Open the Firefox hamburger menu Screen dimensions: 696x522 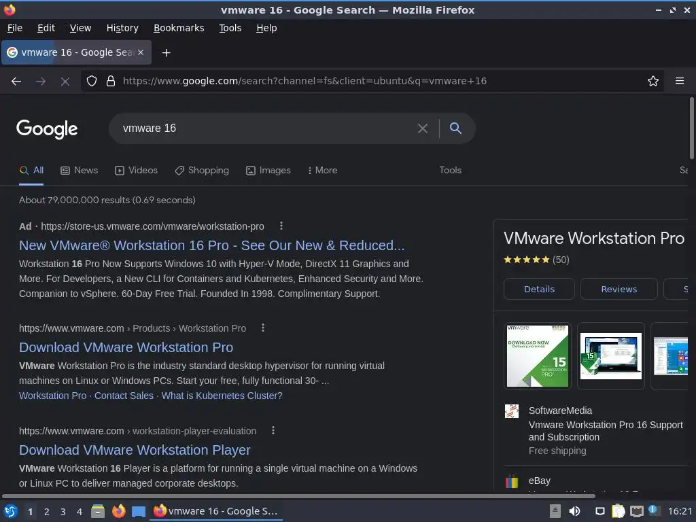(680, 81)
